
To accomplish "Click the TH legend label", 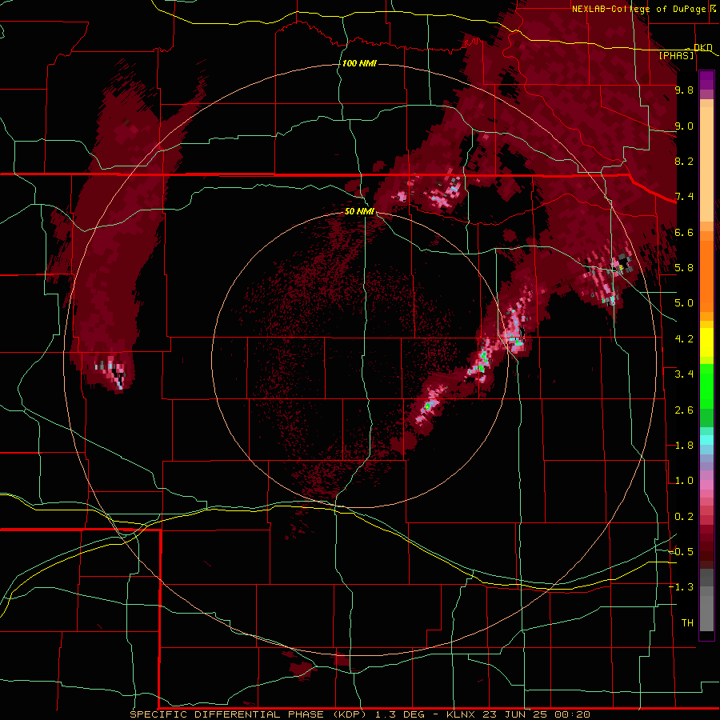I will (687, 623).
